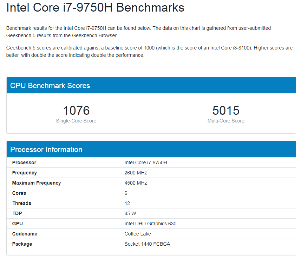Image resolution: width=301 pixels, height=259 pixels.
Task: Click the Cores row label
Action: coord(19,193)
